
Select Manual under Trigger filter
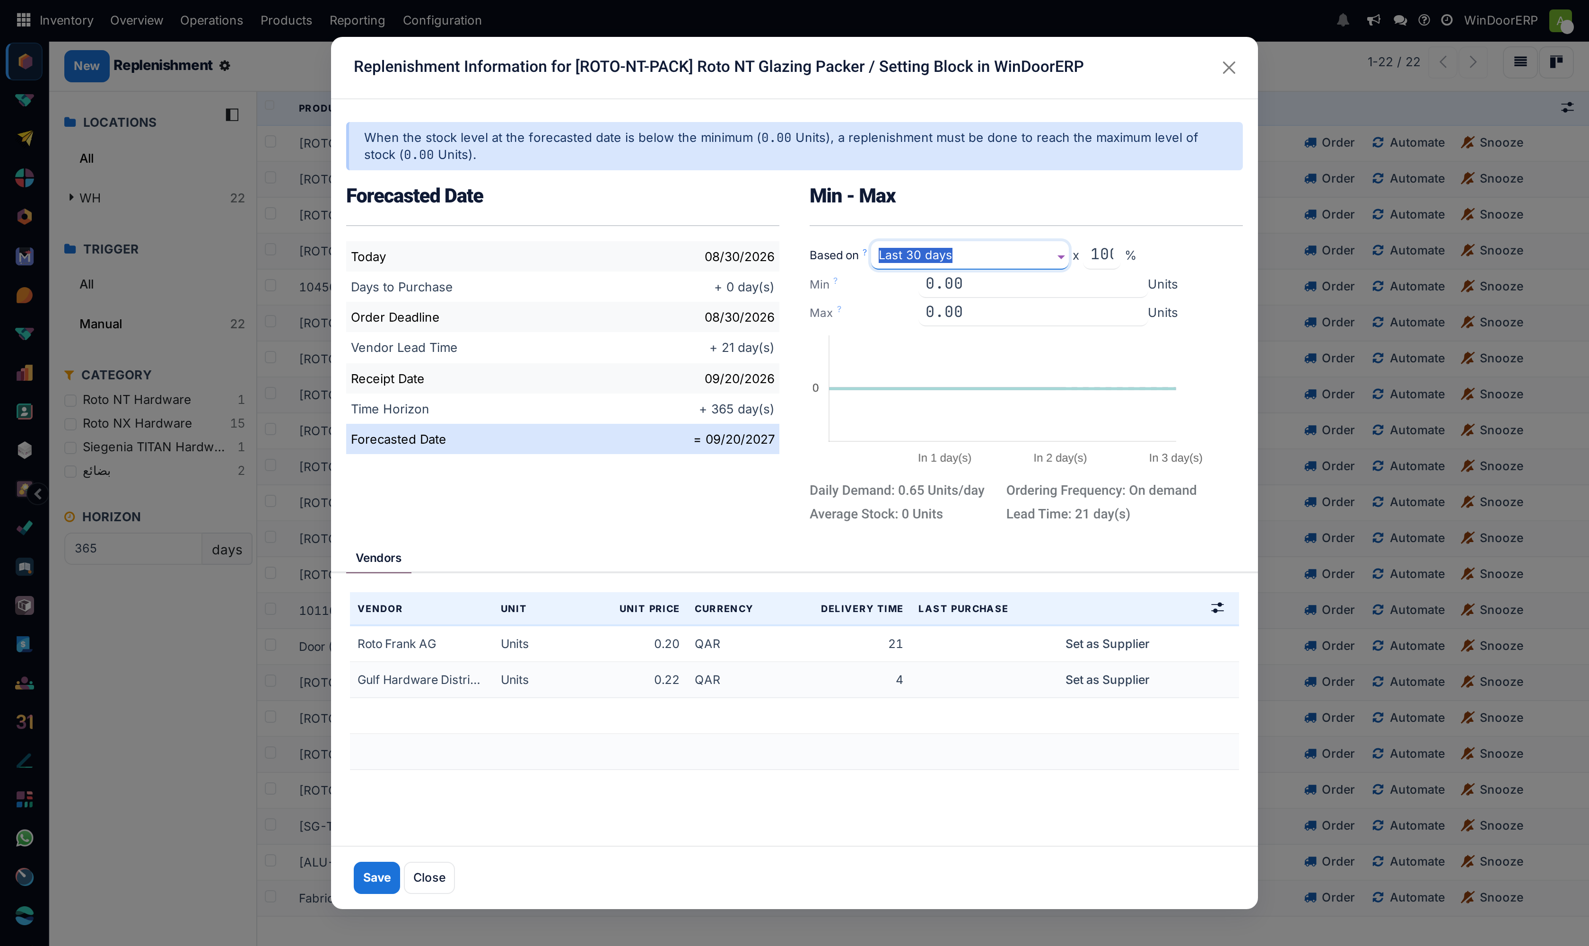(101, 324)
